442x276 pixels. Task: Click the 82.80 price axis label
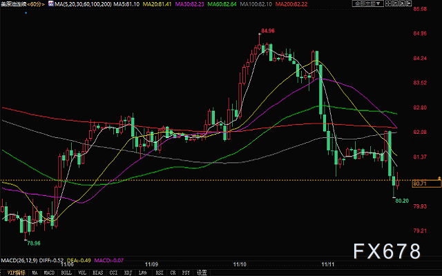coord(420,108)
